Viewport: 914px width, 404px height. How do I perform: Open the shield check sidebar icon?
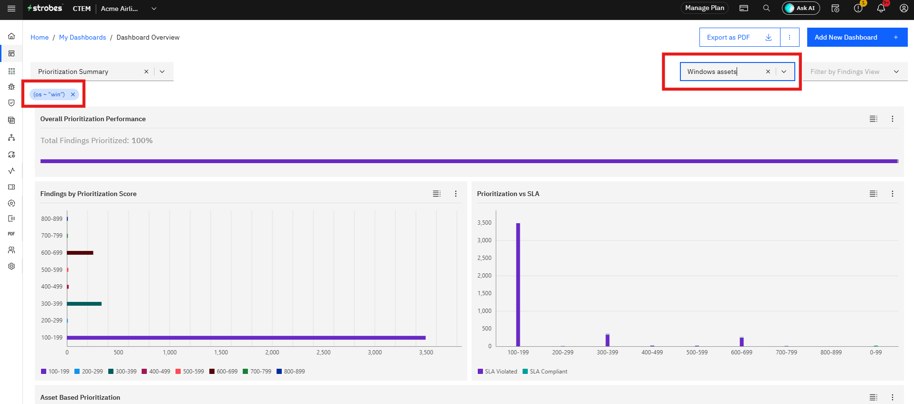(11, 103)
